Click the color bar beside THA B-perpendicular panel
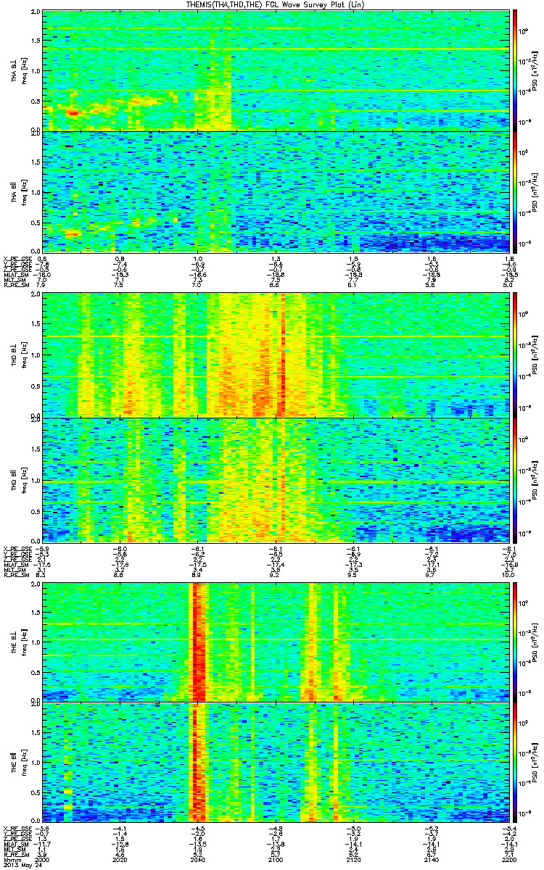544x870 pixels. tap(515, 70)
